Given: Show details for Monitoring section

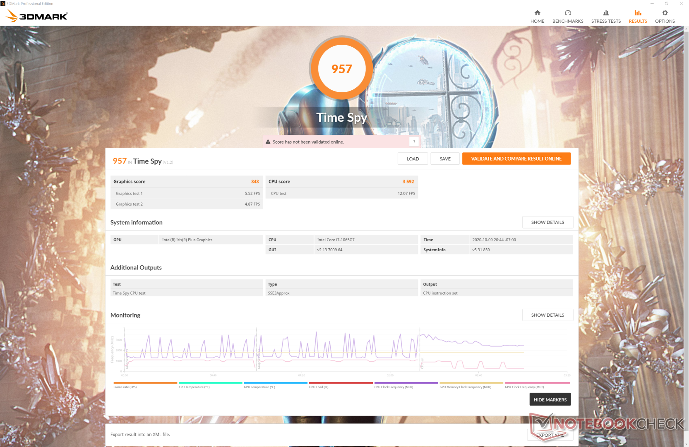Looking at the screenshot, I should 547,315.
